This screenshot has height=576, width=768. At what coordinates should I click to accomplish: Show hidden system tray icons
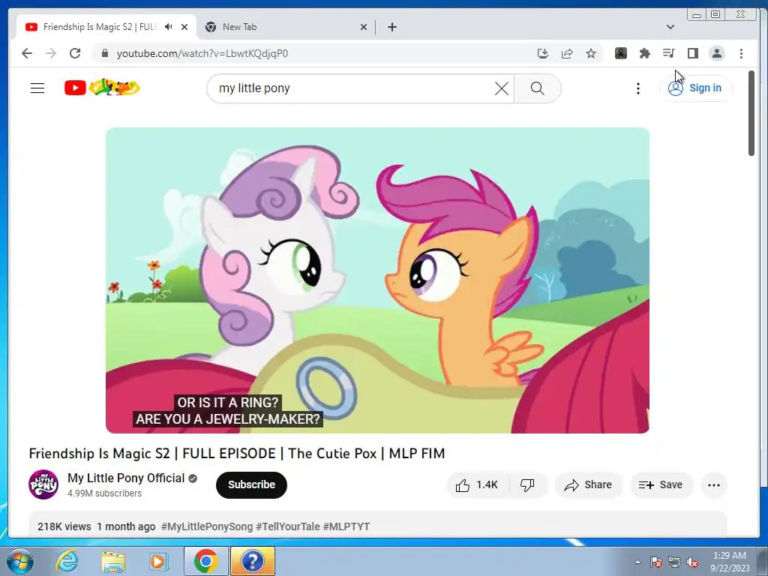(x=637, y=562)
